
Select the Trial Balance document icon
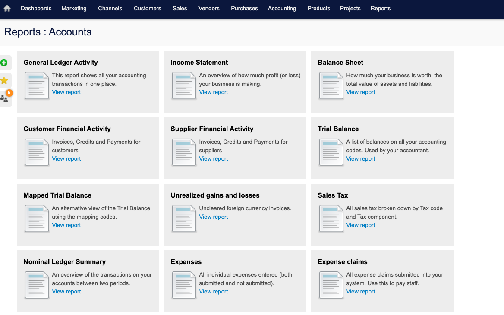click(331, 152)
